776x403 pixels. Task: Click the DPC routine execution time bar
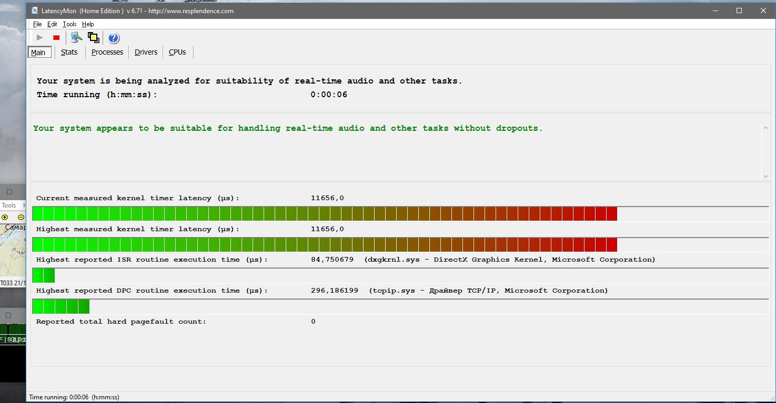tap(400, 306)
